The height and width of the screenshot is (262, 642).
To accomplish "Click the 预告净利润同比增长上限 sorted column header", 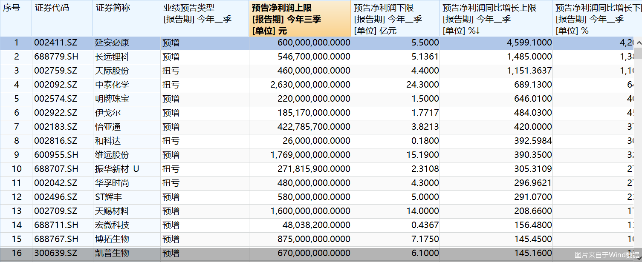I will coord(496,18).
